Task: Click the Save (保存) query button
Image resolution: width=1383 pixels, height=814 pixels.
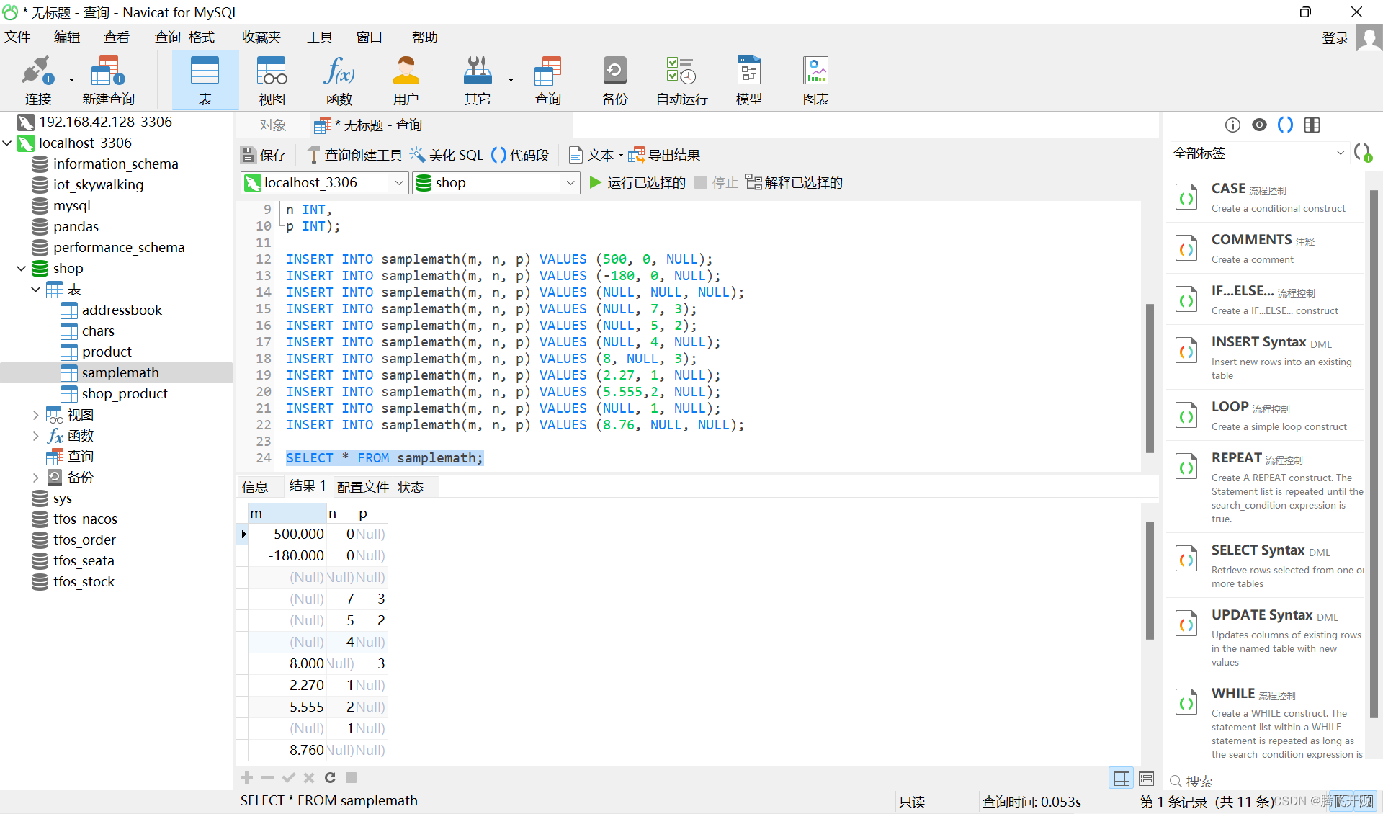Action: click(264, 155)
